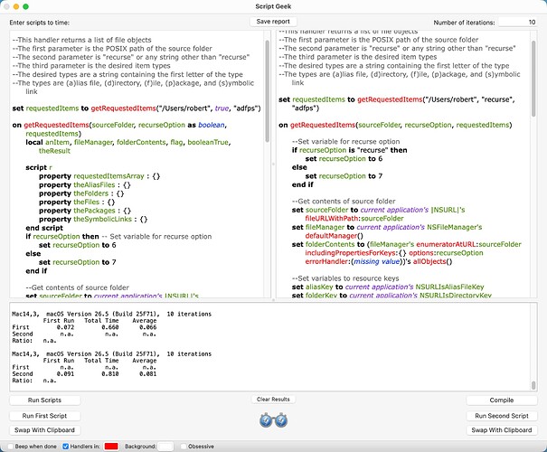Click 'property requestedItemsArray' line
547x452 pixels.
tap(99, 176)
